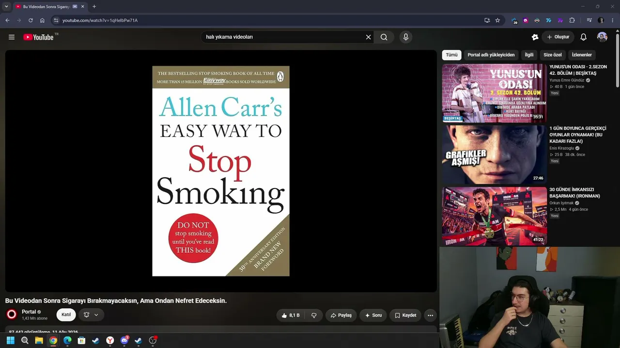Screen dimensions: 620x348
Task: Open the browser extensions puzzle icon
Action: click(572, 20)
